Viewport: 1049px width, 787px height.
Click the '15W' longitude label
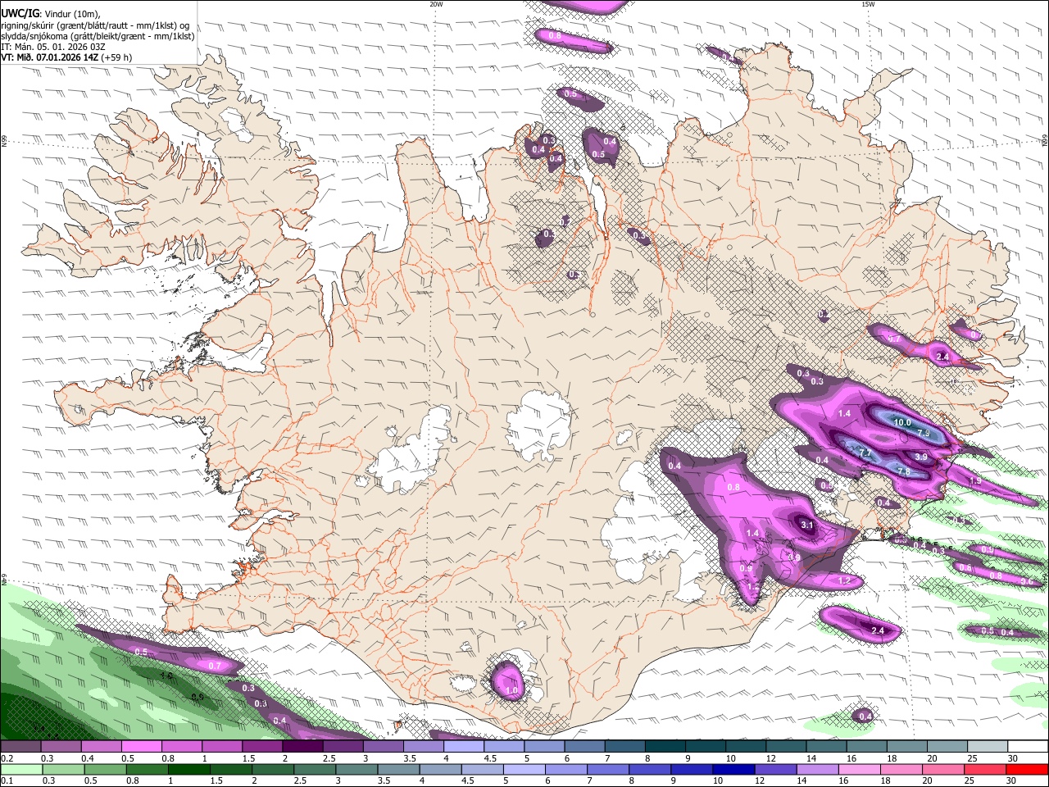click(x=868, y=4)
